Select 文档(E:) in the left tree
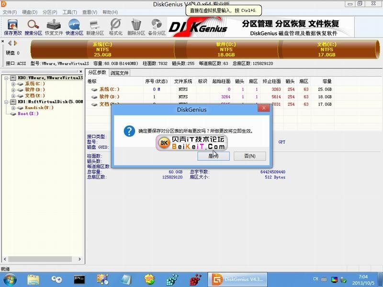 tap(35, 96)
